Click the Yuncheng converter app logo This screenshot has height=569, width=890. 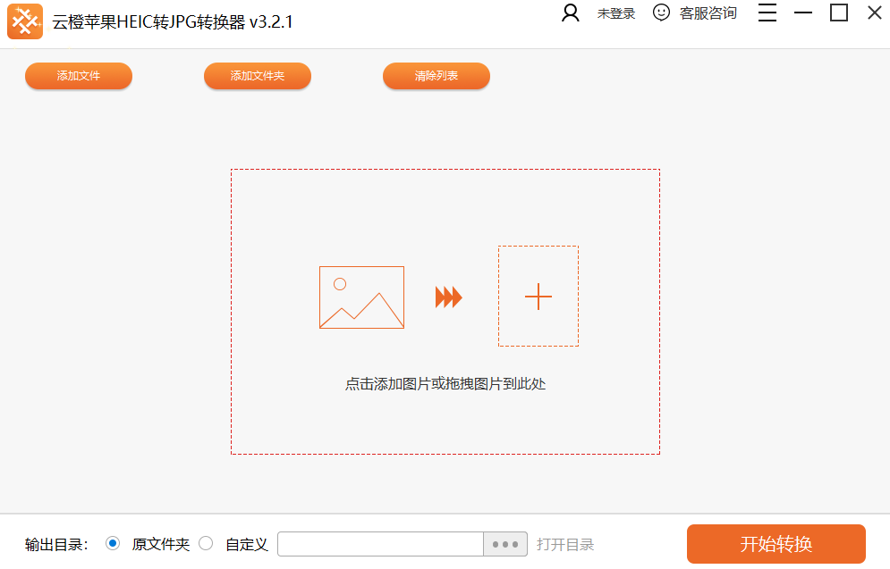(x=24, y=21)
